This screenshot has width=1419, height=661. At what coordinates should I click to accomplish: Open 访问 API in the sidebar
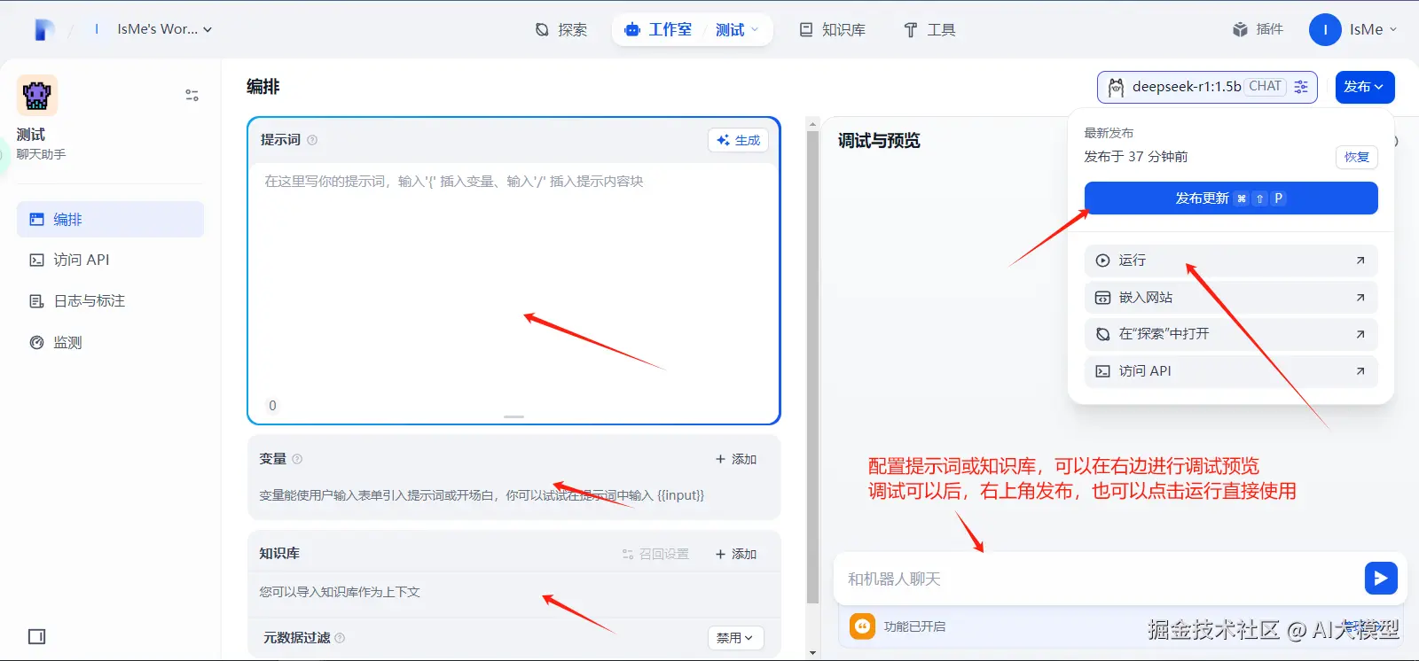tap(110, 260)
